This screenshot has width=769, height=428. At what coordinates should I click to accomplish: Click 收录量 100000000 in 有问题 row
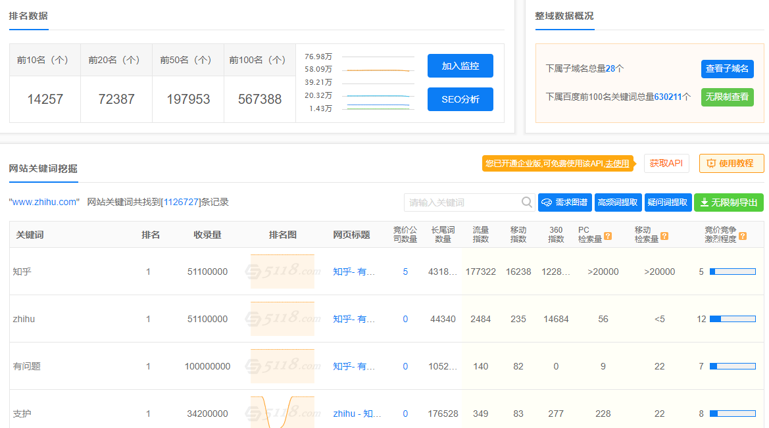[x=207, y=366]
